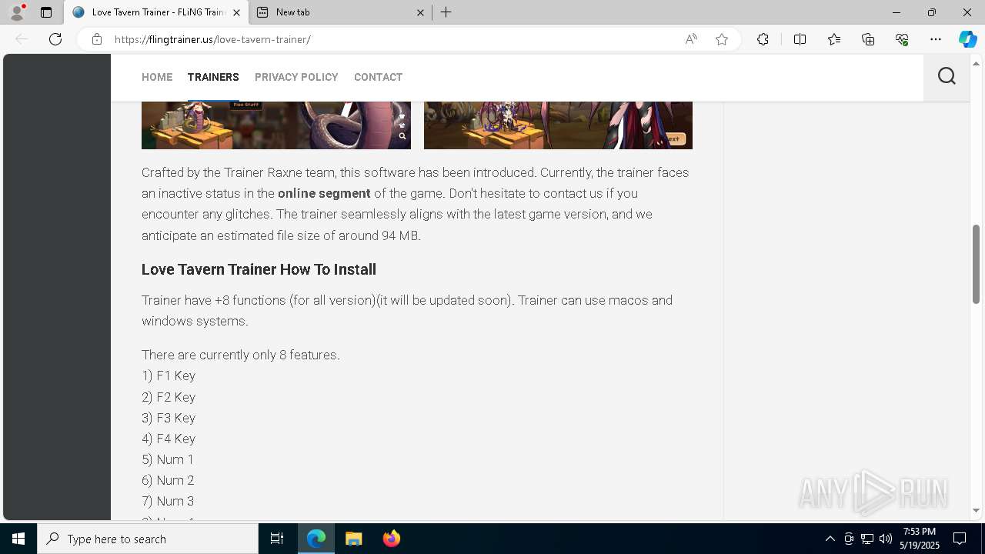
Task: Click the Edge profile icon
Action: (x=17, y=12)
